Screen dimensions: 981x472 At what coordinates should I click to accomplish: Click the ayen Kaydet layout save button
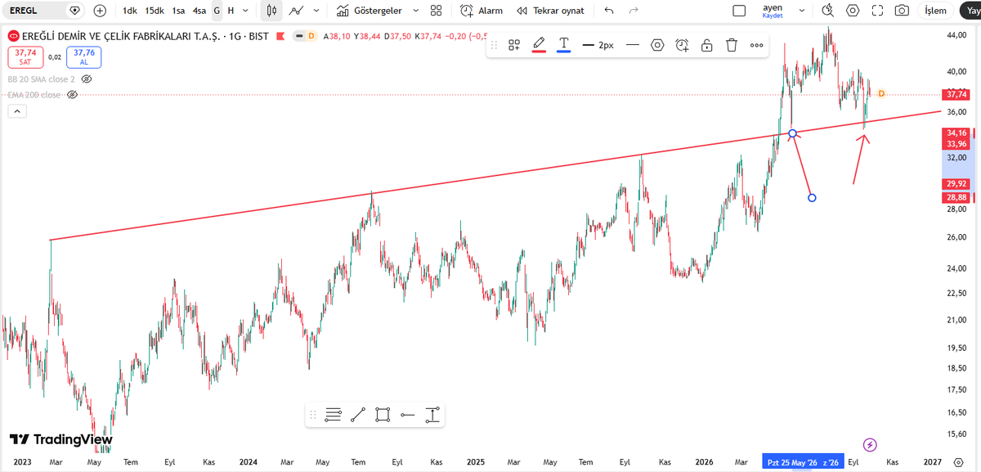pyautogui.click(x=773, y=11)
